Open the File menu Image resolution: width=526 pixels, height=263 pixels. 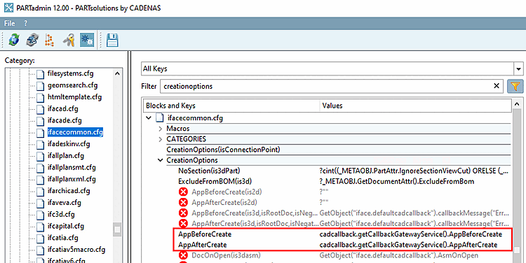click(9, 23)
